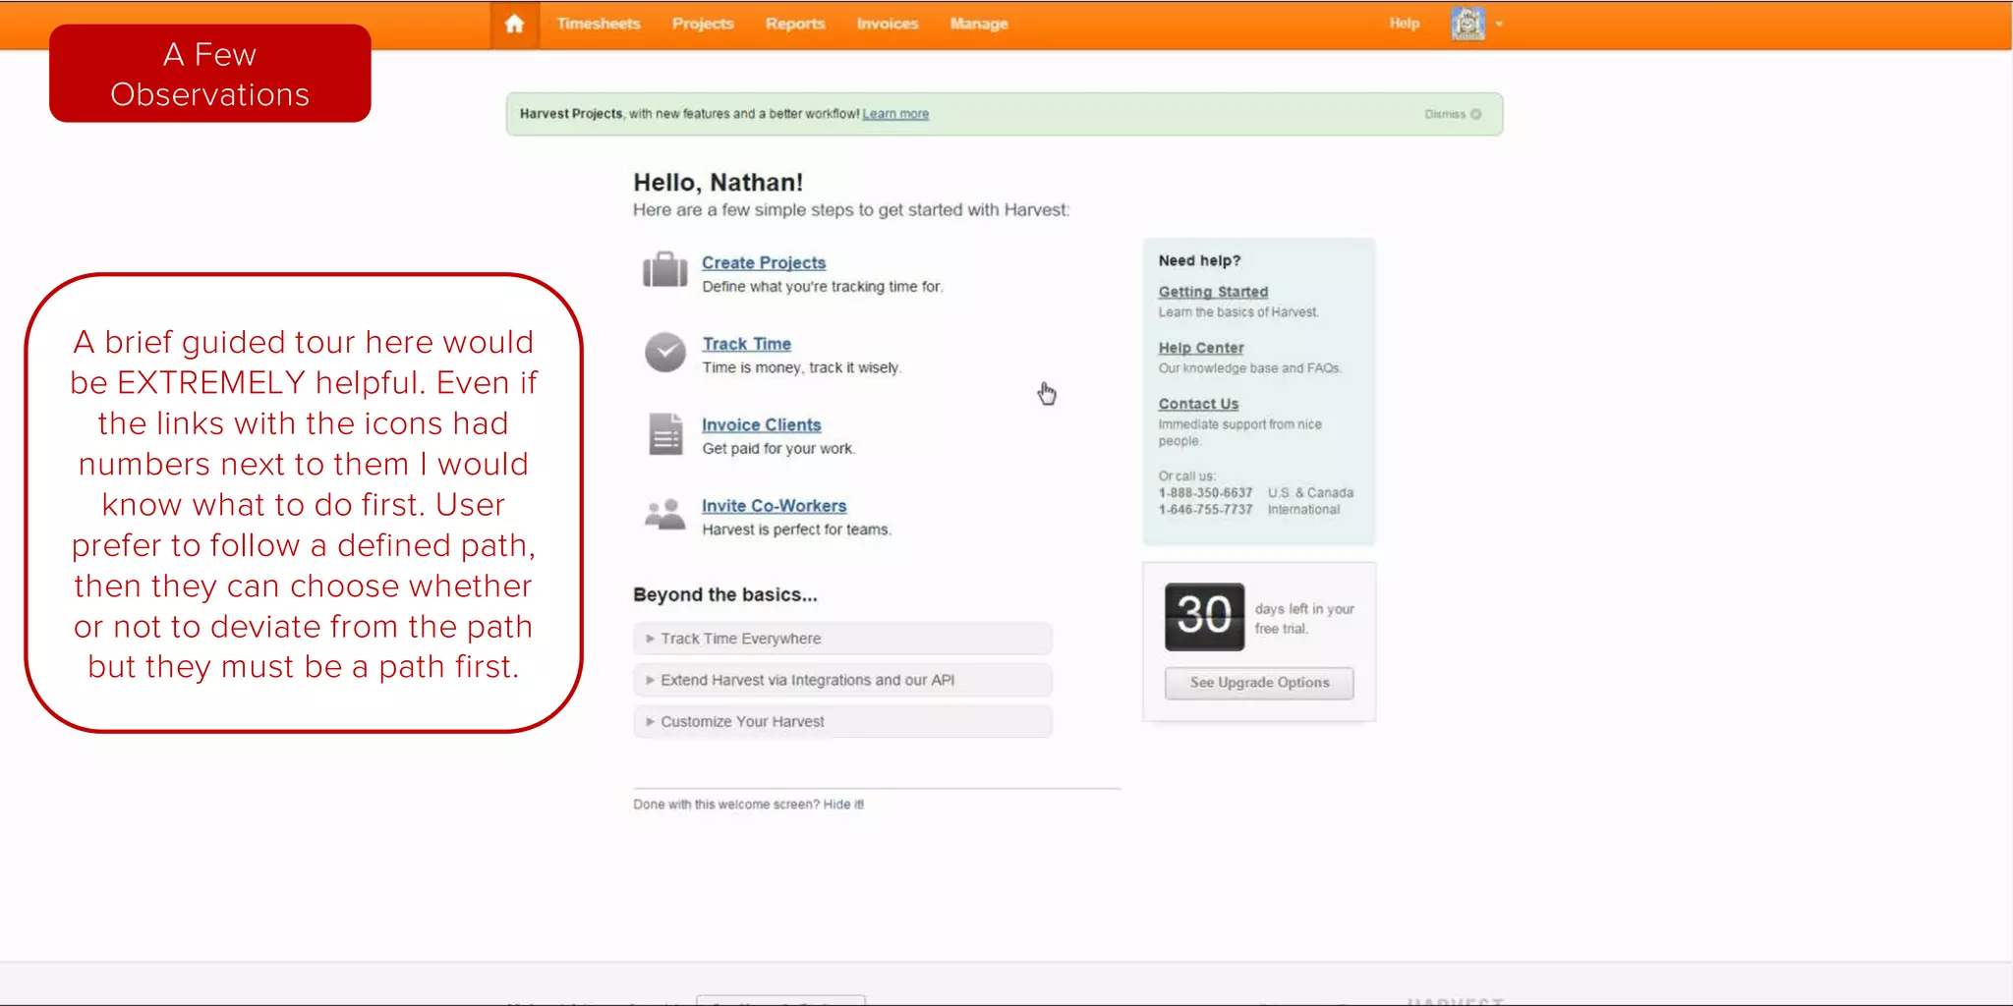Screen dimensions: 2013x1006
Task: Open the Manage menu
Action: point(979,24)
